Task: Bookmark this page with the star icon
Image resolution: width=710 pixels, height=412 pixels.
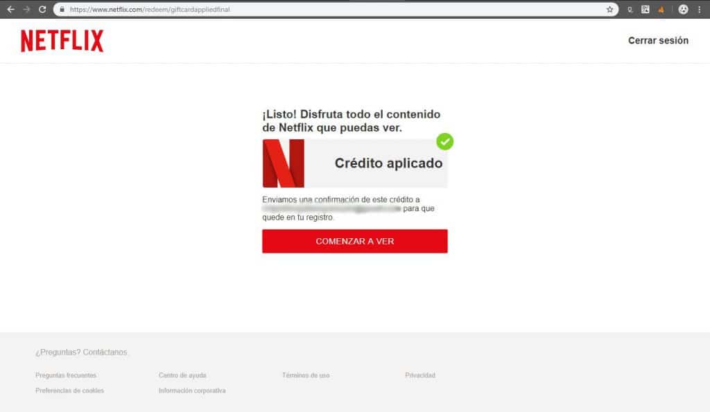Action: 609,9
